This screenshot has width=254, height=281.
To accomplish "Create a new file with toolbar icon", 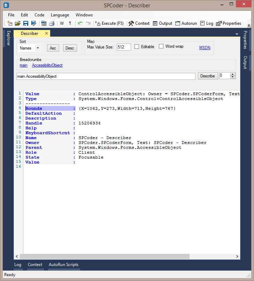I will (10, 23).
